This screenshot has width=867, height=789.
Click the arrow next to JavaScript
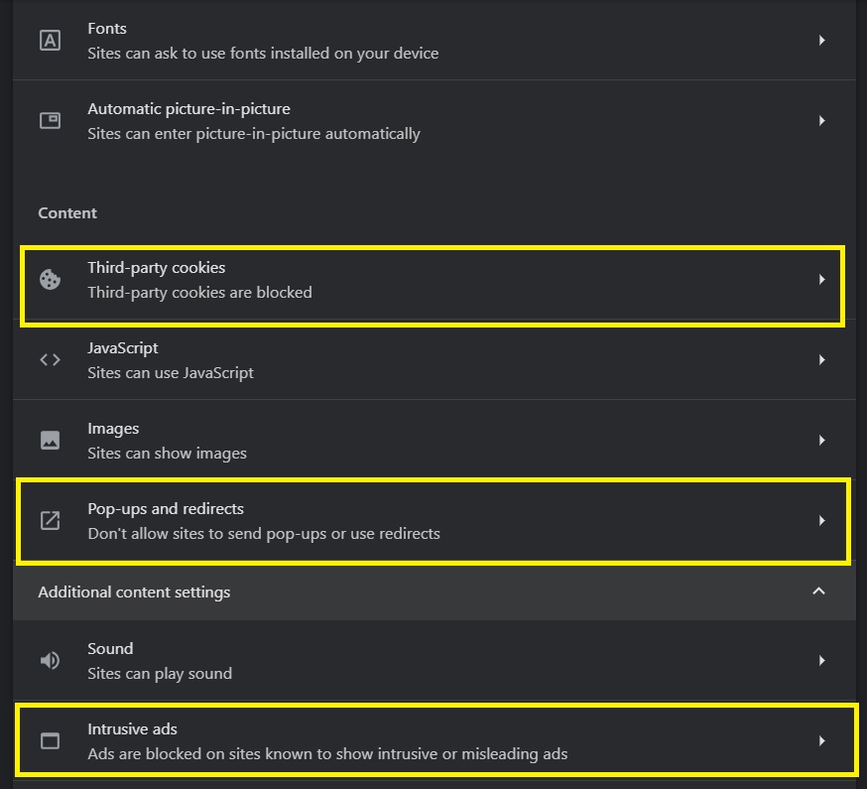coord(821,360)
